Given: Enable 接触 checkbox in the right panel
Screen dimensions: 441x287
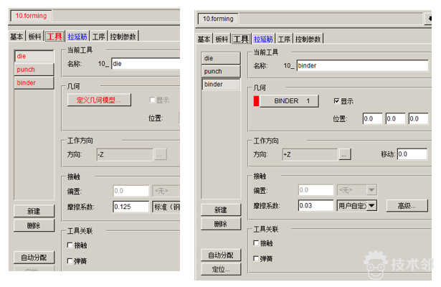Looking at the screenshot, I should (258, 243).
